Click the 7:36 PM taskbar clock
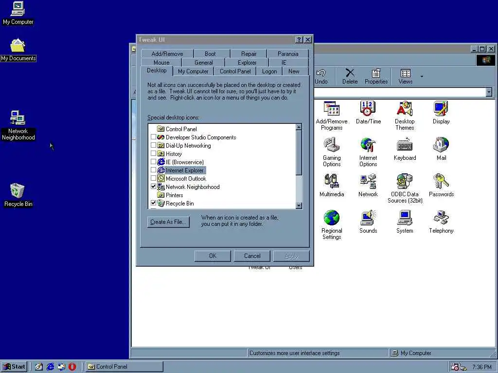Screen dimensions: 498x373 click(x=481, y=367)
